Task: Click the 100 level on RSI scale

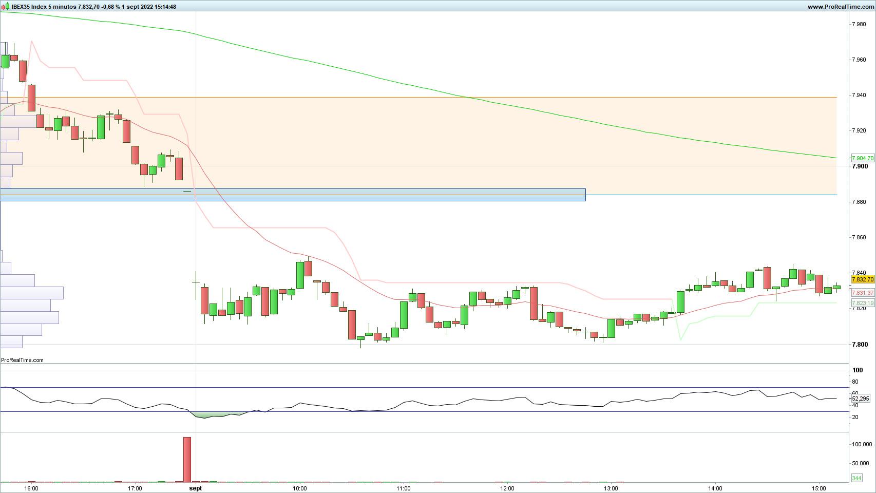Action: [857, 370]
